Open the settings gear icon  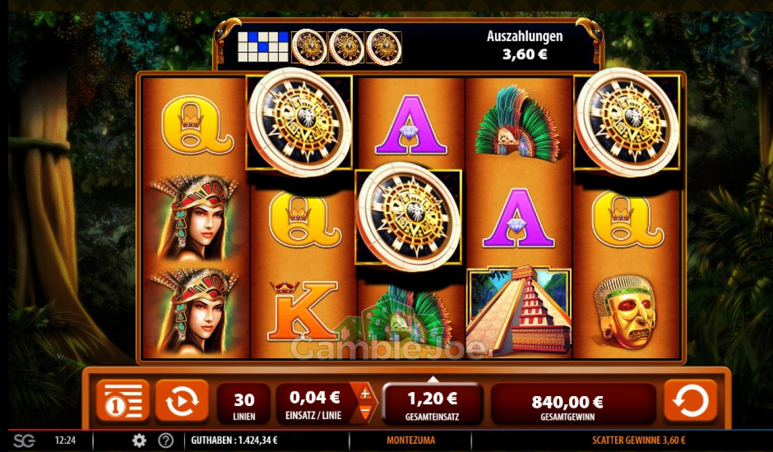pyautogui.click(x=139, y=440)
